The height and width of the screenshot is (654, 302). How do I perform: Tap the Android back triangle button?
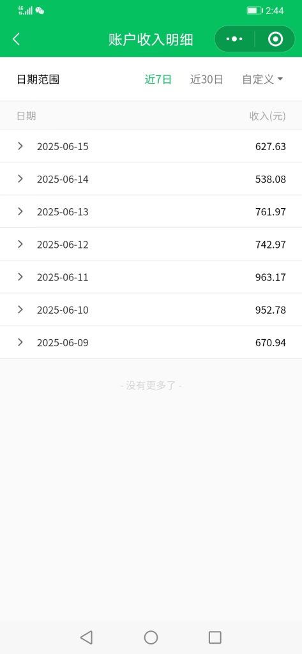86,637
